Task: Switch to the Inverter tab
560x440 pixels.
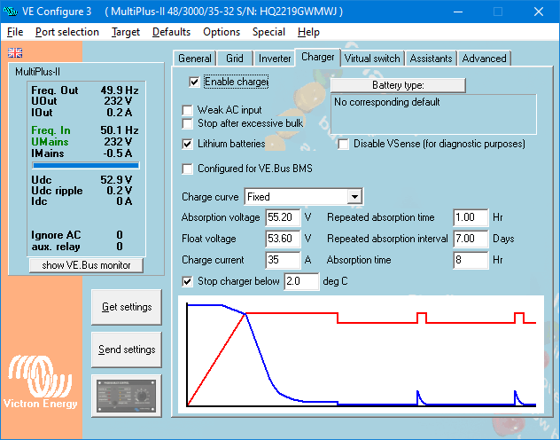Action: click(x=274, y=59)
